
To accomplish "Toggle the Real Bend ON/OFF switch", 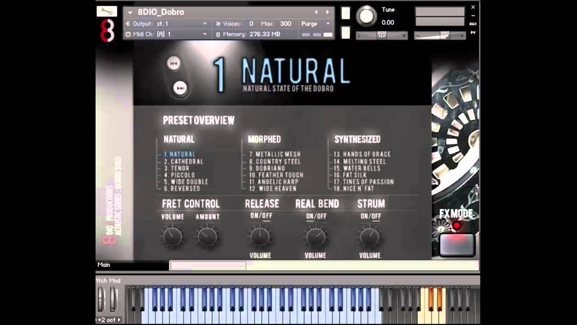I will [x=316, y=217].
